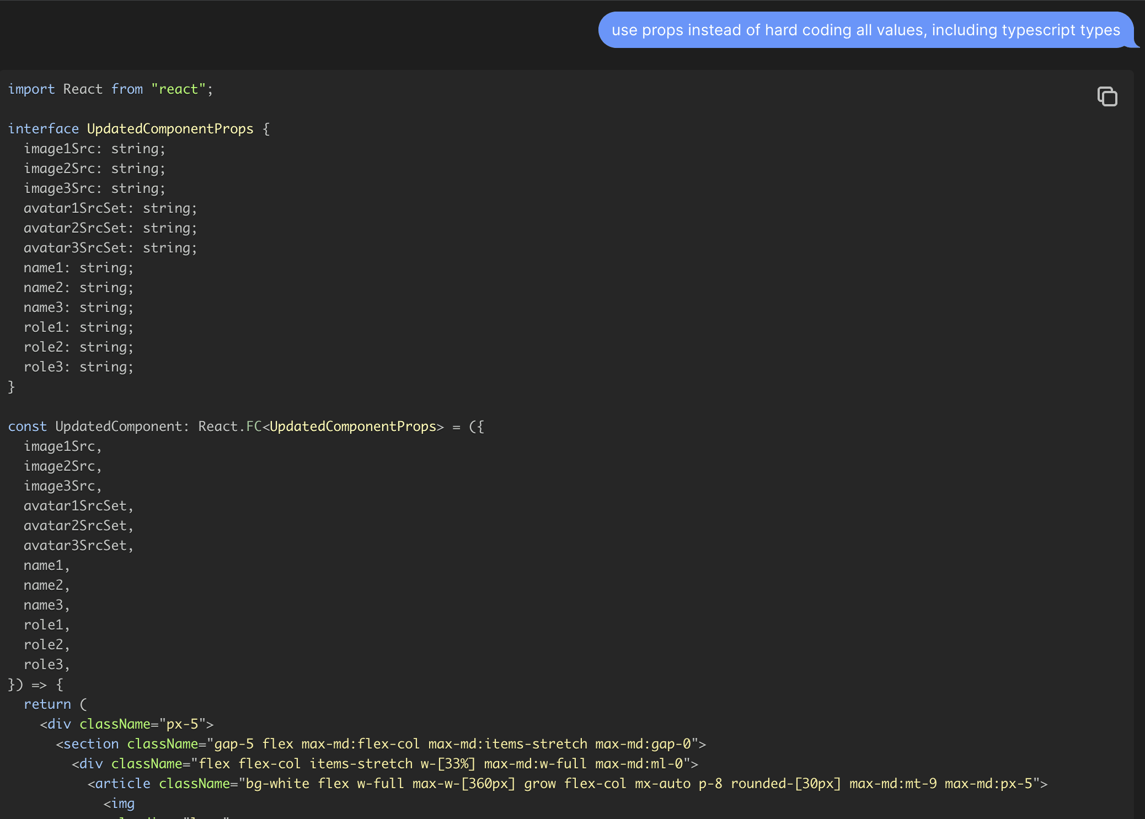
Task: Click 'role3: string;' line
Action: 78,367
